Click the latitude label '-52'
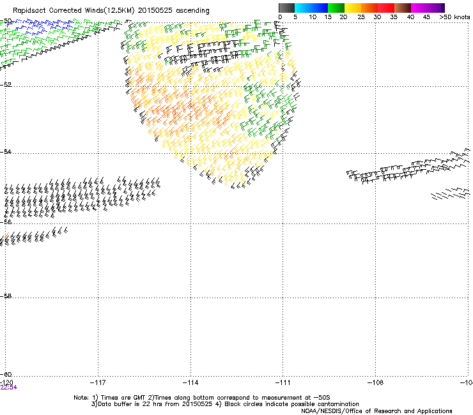Viewport: 473px width, 415px height. (6, 85)
